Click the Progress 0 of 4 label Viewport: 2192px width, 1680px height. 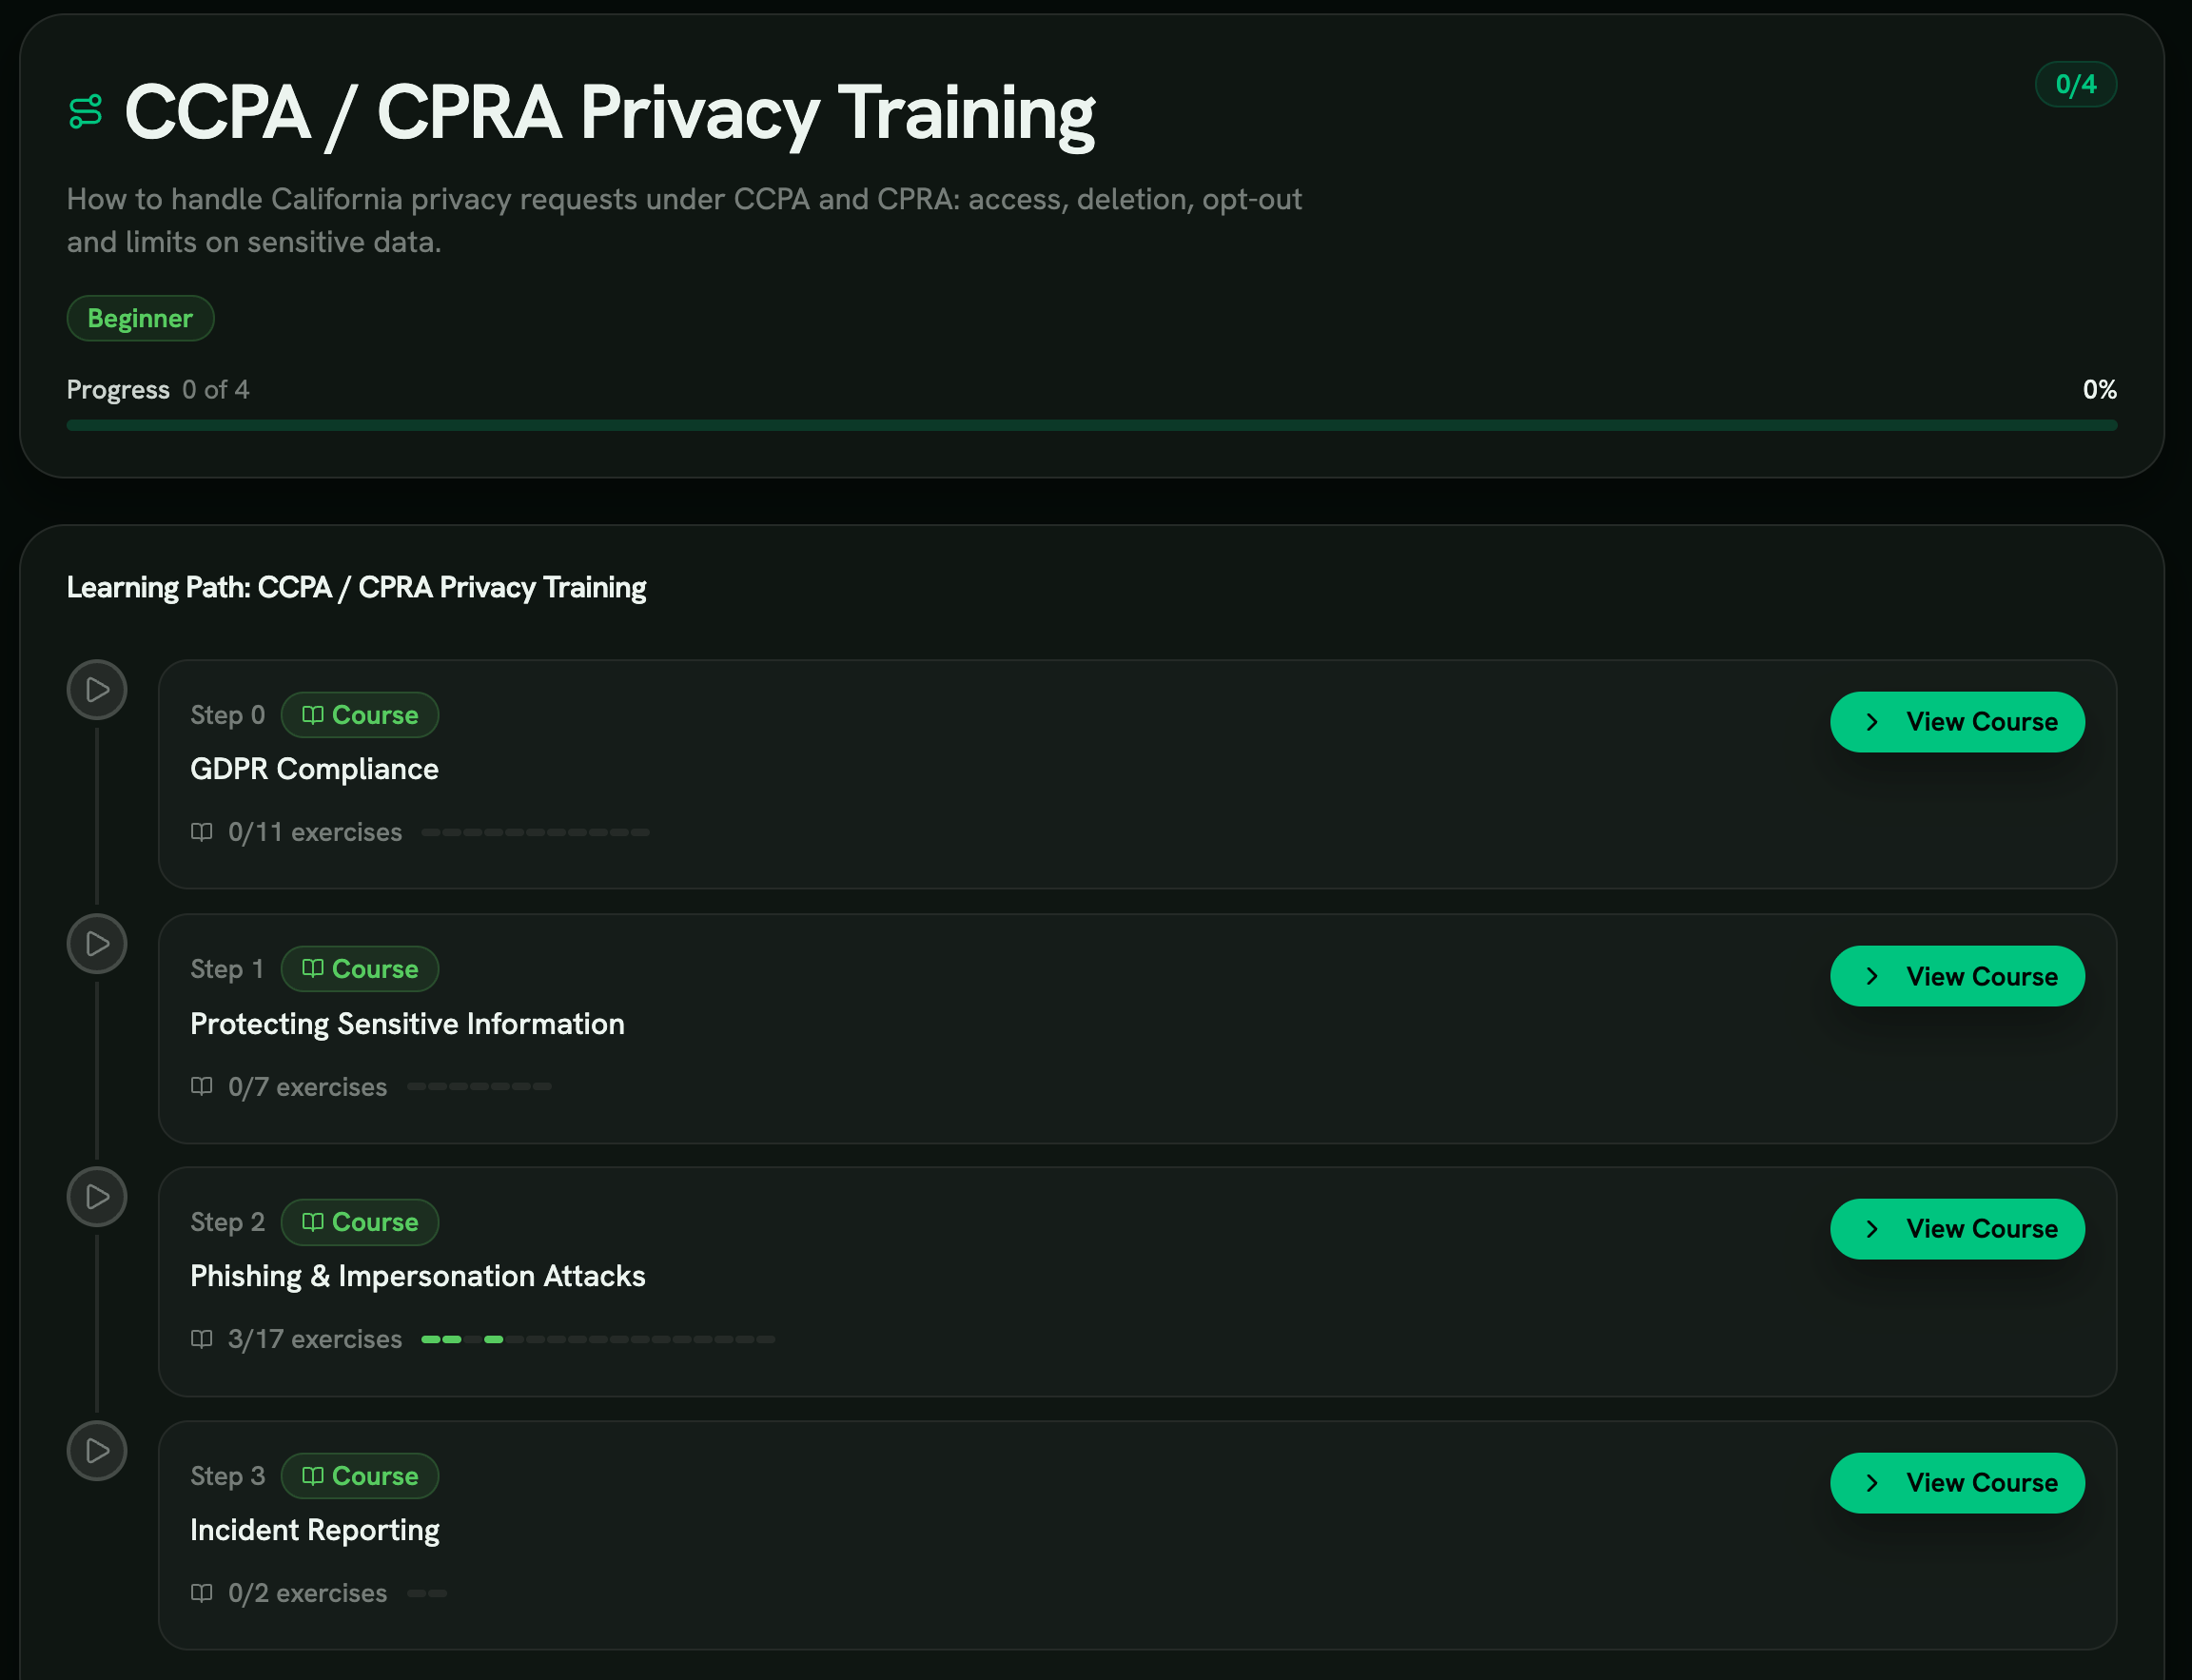158,390
